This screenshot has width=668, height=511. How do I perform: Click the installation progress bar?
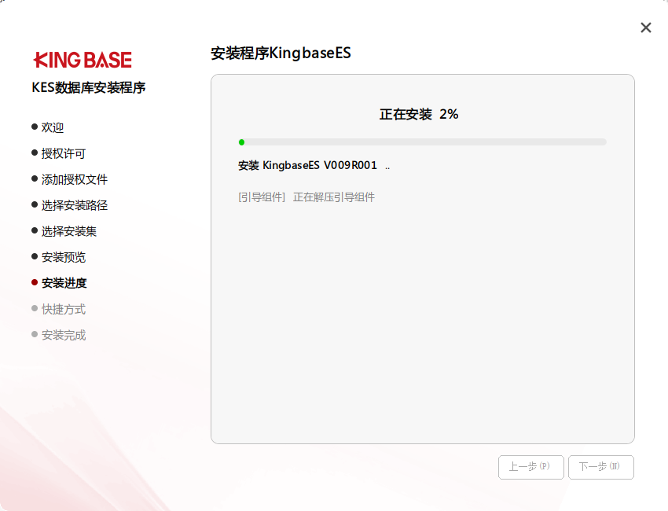click(x=422, y=142)
